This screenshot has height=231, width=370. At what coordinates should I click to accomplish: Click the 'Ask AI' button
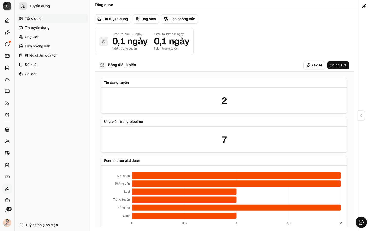(314, 65)
